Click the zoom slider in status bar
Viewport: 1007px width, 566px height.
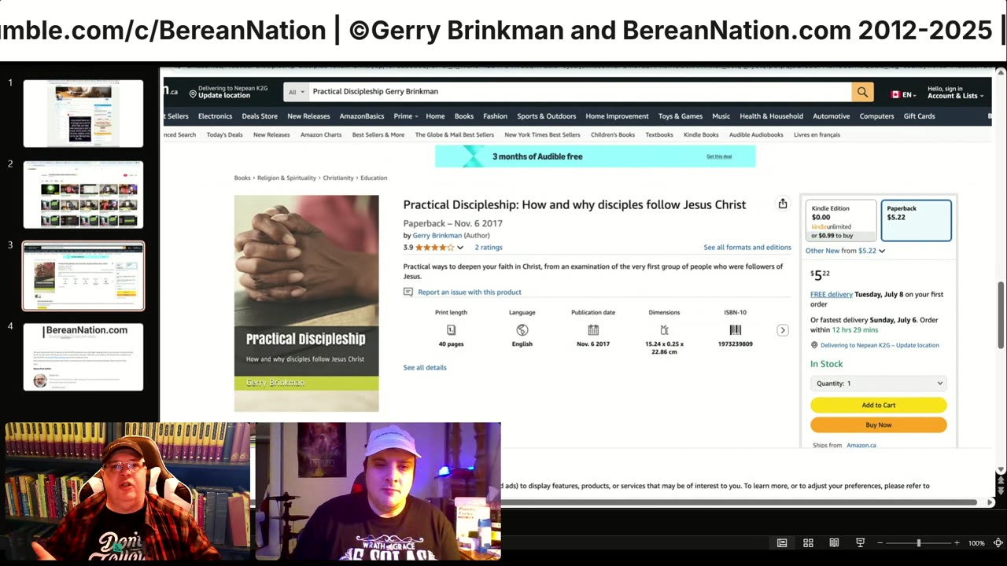918,543
